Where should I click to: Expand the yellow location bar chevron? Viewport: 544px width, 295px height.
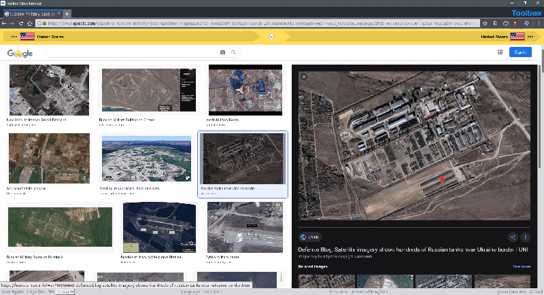tap(271, 37)
